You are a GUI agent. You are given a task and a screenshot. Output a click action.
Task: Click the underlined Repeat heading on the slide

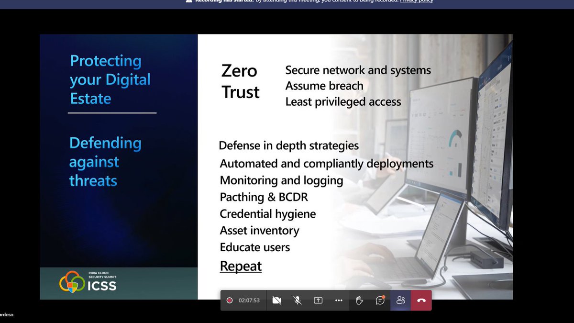[241, 266]
